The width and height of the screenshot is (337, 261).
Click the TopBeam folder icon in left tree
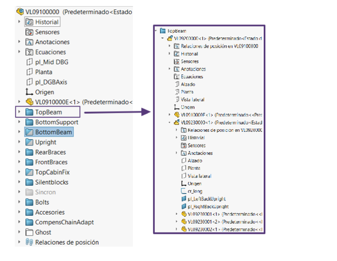[29, 112]
